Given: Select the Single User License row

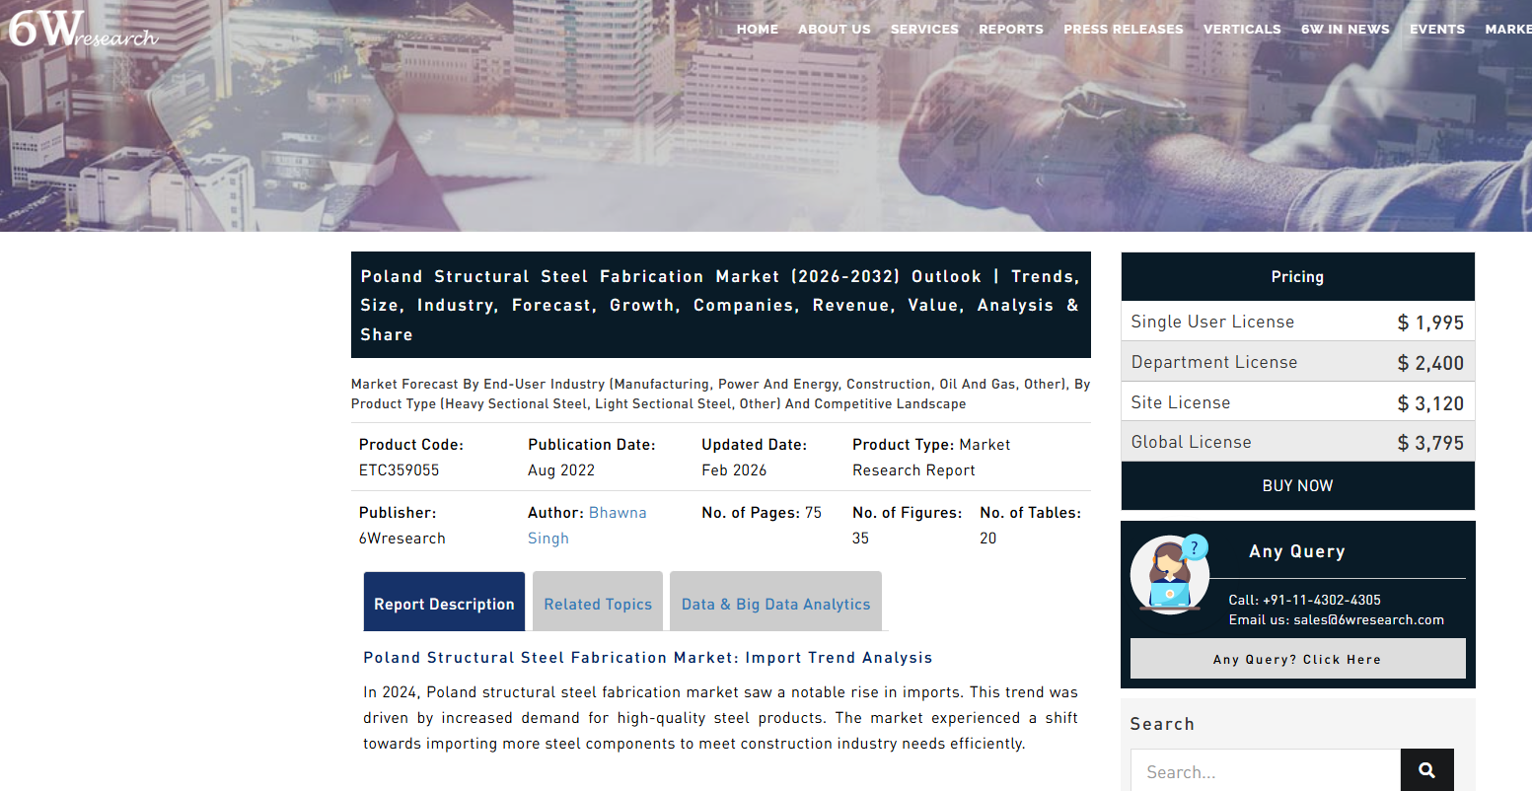Looking at the screenshot, I should click(1296, 322).
